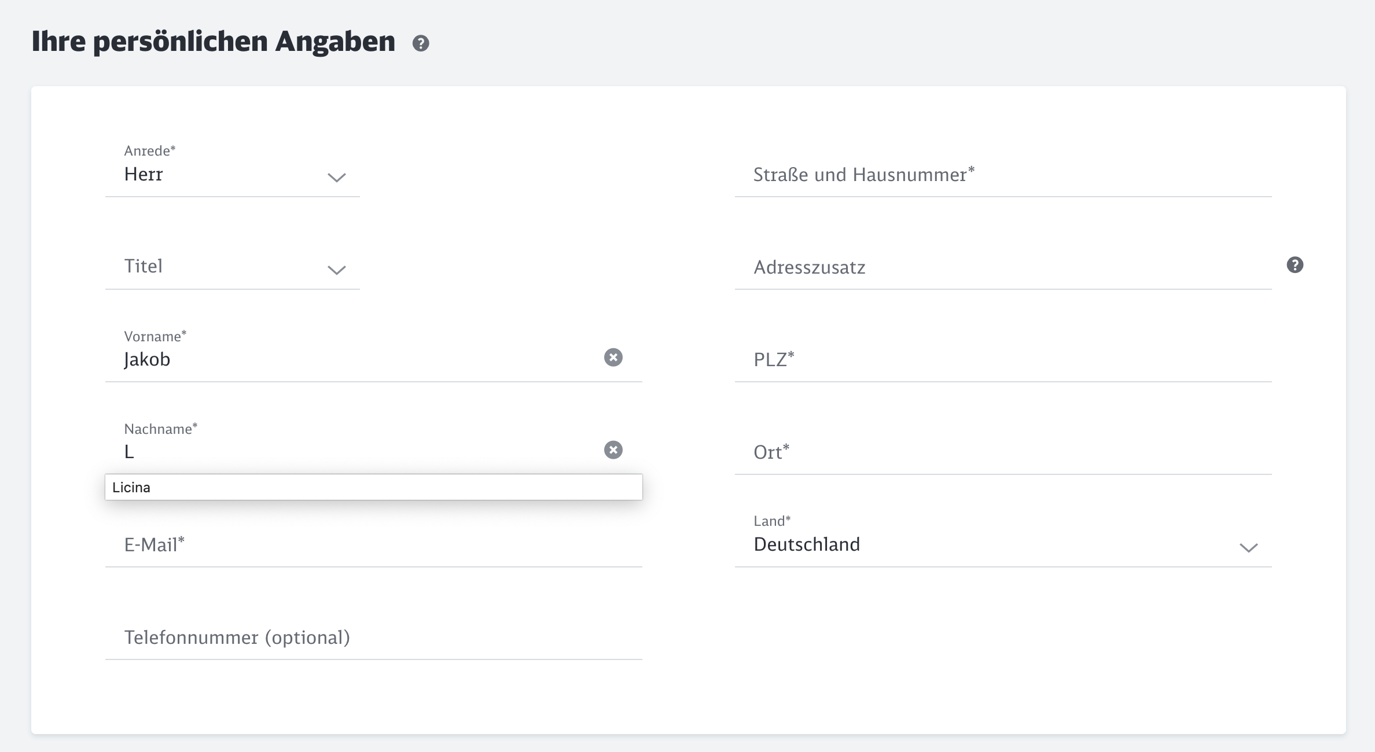Click the Ort input field
This screenshot has width=1375, height=752.
point(1002,452)
